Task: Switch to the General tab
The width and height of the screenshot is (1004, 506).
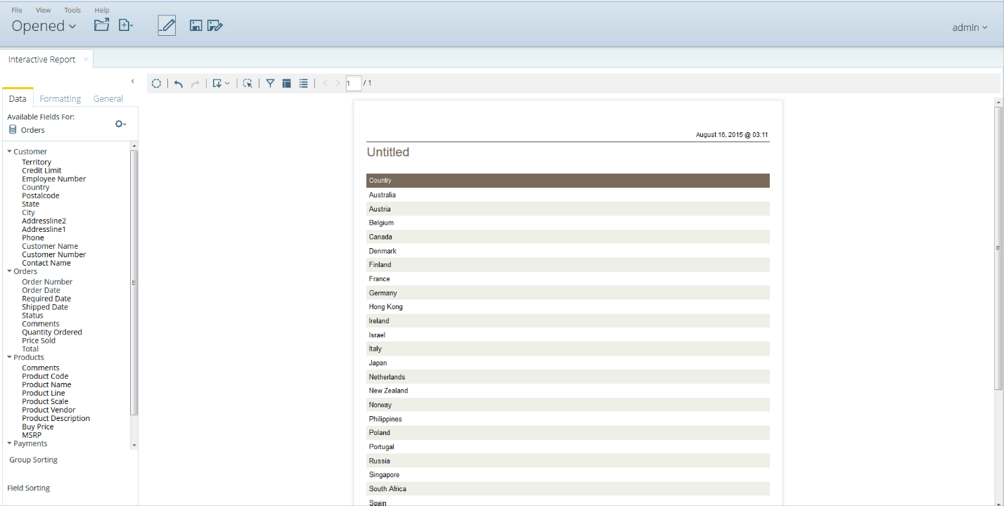Action: (108, 99)
